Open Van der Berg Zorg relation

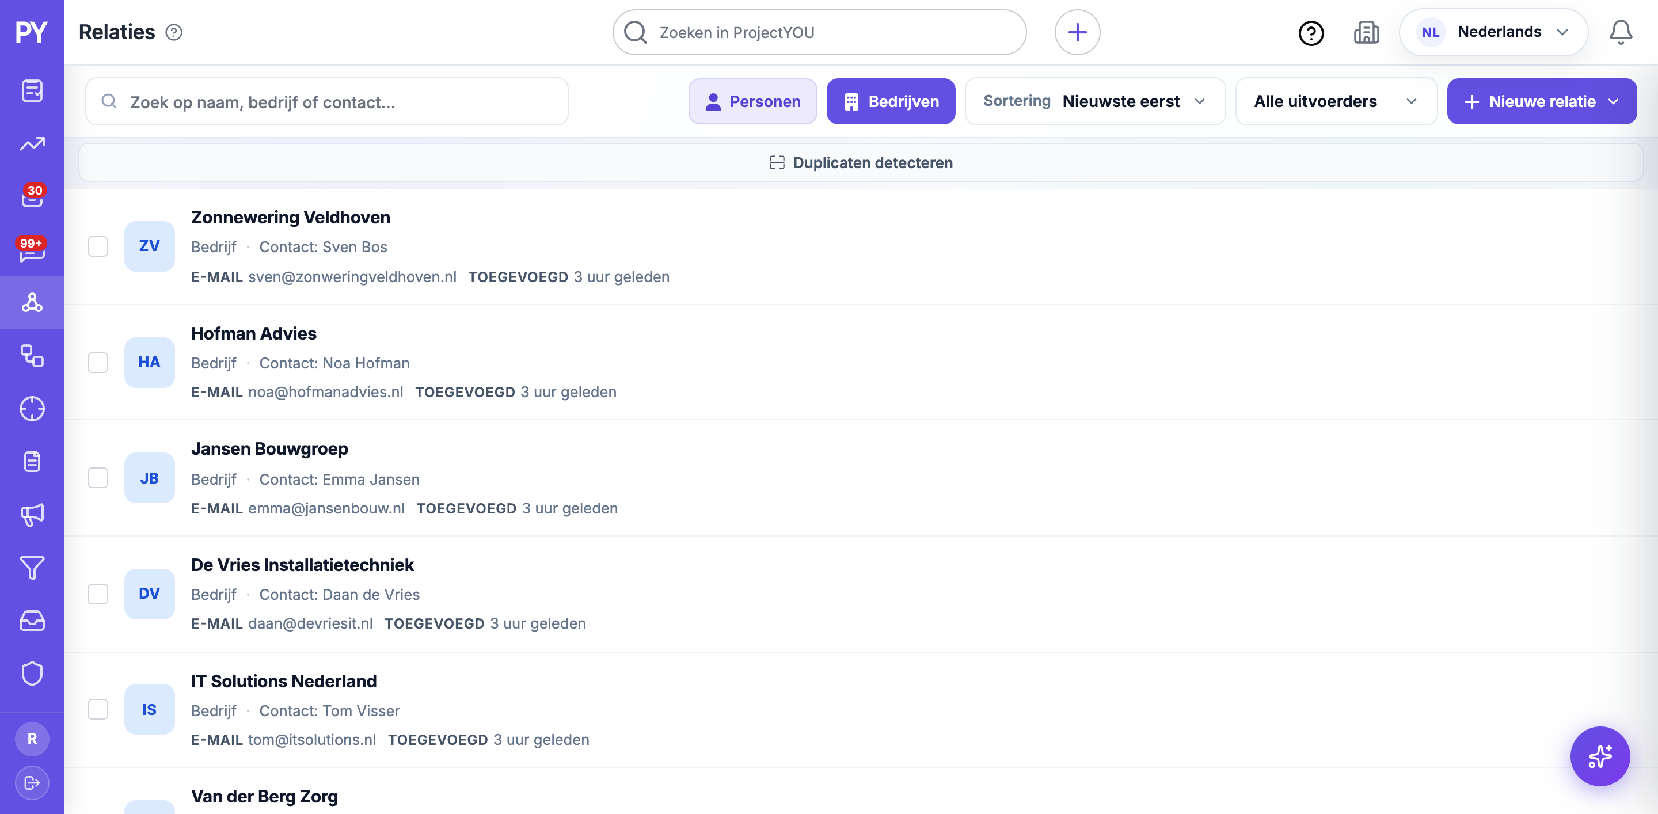pos(264,797)
